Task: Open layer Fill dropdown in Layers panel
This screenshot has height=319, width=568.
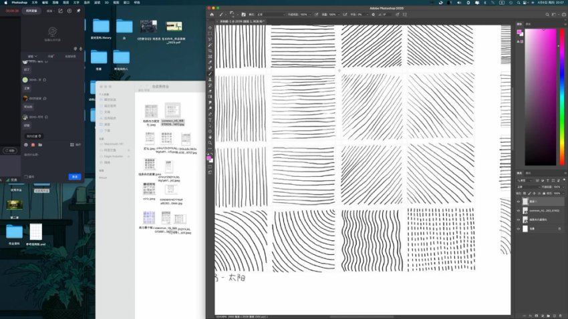Action: [563, 193]
